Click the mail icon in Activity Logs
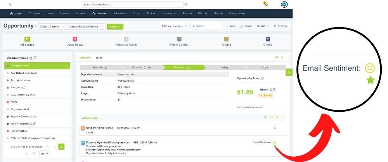Screen dimensions: 388x162 pos(271,117)
